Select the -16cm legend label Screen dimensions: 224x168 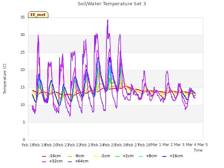pos(55,156)
